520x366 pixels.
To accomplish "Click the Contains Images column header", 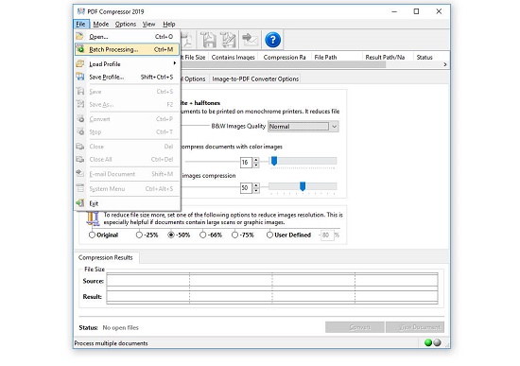I will click(234, 57).
